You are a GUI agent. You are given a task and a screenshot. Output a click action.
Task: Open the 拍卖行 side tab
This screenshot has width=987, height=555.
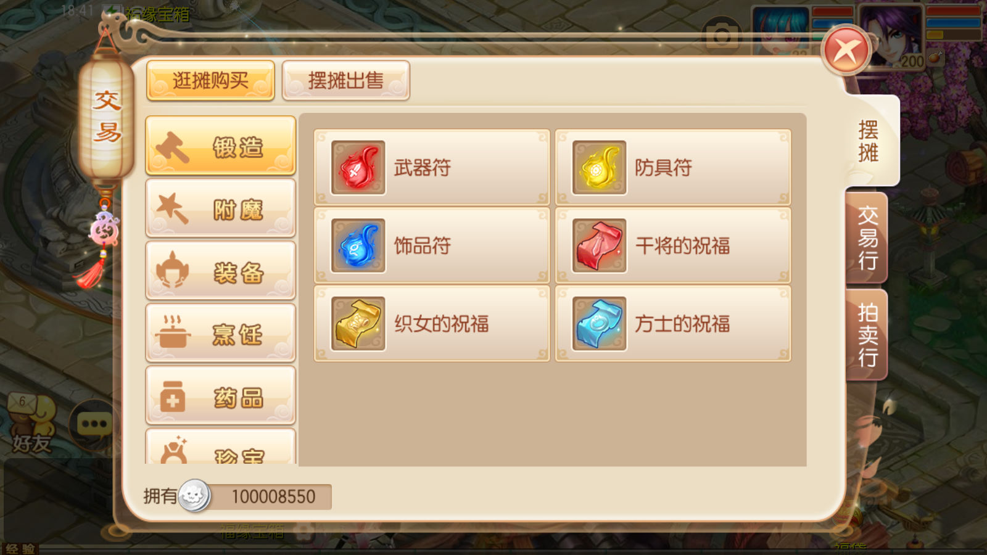867,335
